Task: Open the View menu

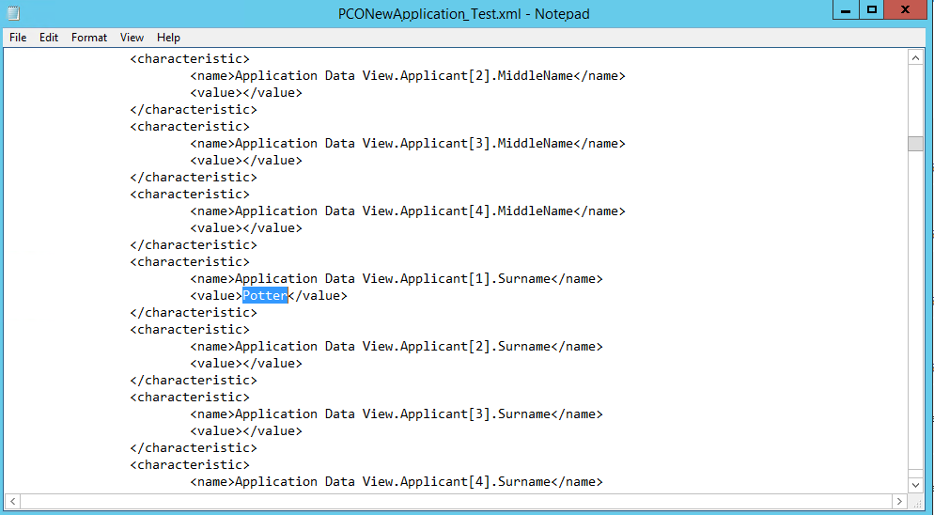Action: pos(132,38)
